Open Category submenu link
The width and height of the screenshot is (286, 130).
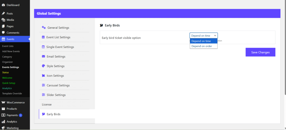(7, 57)
